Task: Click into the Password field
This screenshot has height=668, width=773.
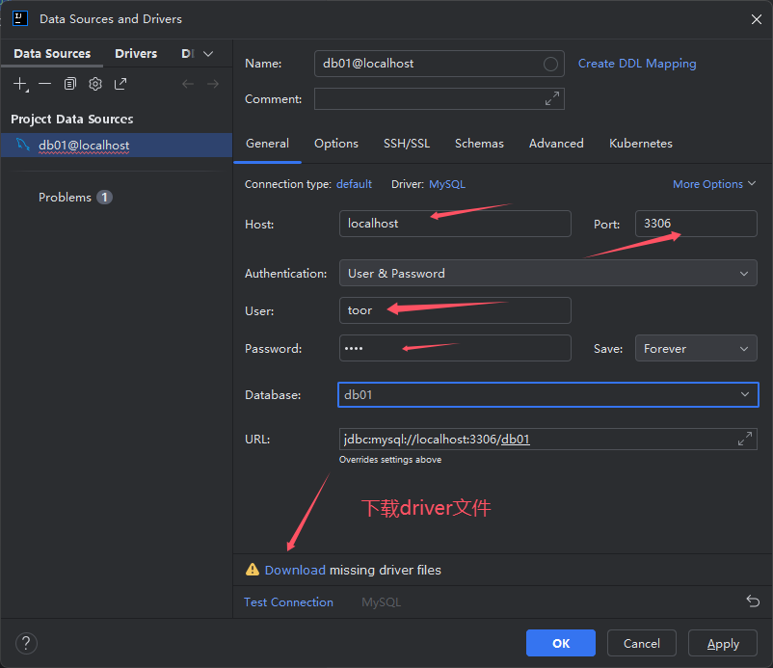Action: (x=455, y=348)
